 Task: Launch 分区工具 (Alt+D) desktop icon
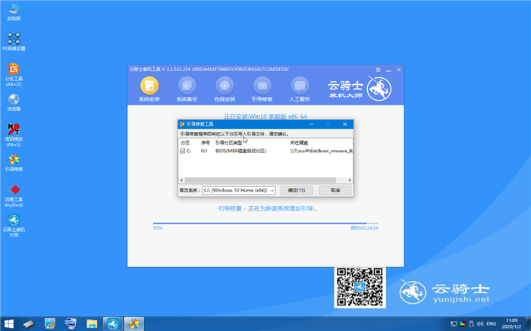click(x=14, y=75)
